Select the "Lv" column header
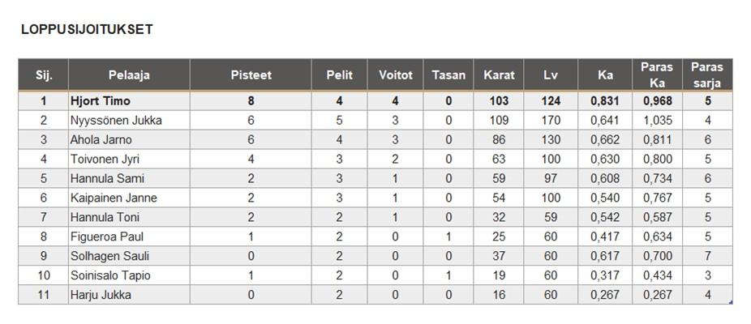 coord(551,75)
